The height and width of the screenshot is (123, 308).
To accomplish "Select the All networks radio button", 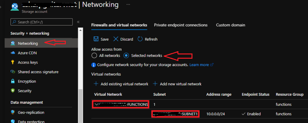I will tap(94, 56).
